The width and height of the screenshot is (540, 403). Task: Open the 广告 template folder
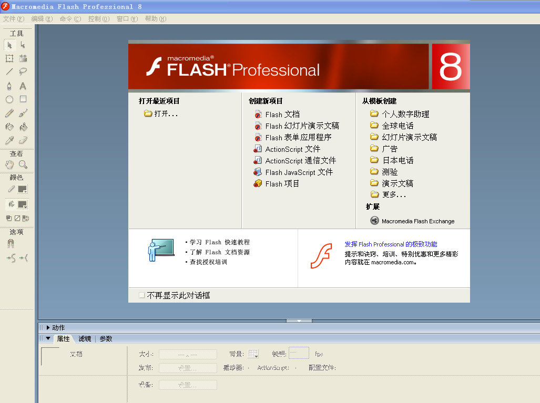tap(390, 149)
